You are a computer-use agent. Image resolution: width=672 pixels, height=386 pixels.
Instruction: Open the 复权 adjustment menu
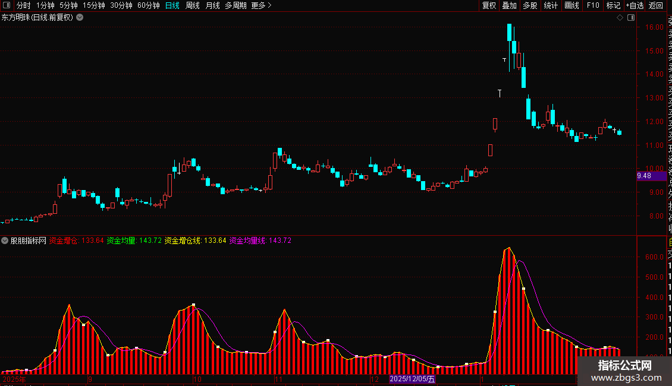point(489,5)
